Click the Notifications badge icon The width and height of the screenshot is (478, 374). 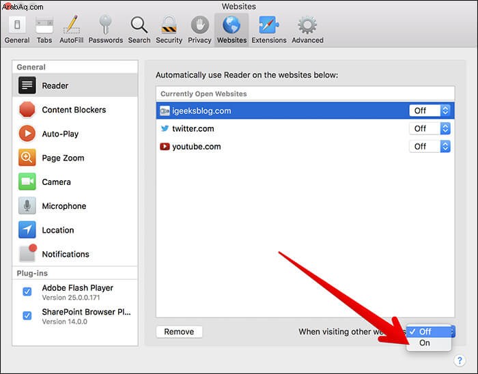click(x=28, y=253)
